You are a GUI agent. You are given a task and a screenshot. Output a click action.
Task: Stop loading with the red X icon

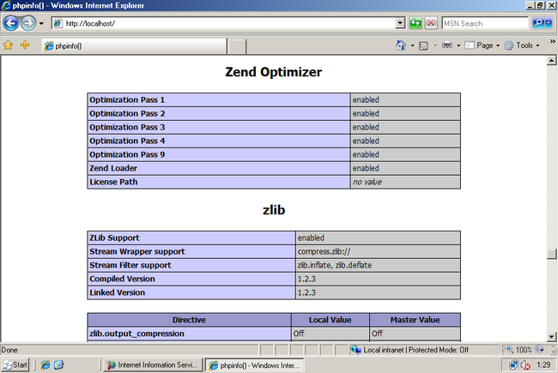(431, 23)
